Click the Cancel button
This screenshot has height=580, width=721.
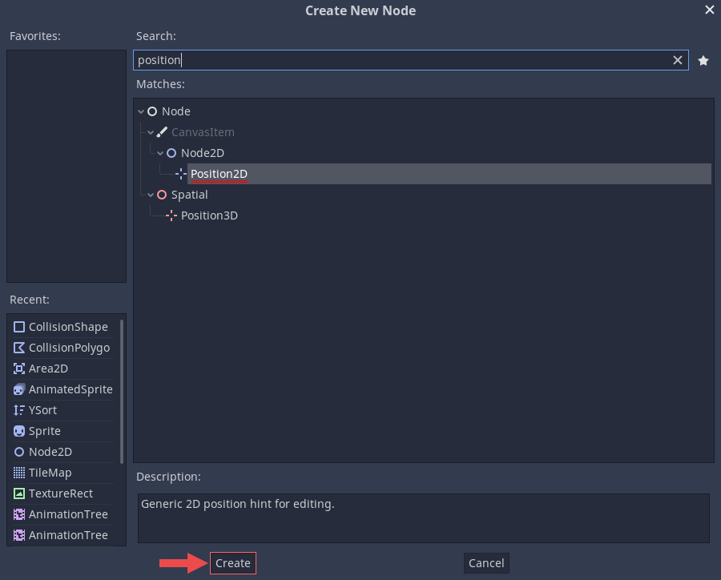486,563
